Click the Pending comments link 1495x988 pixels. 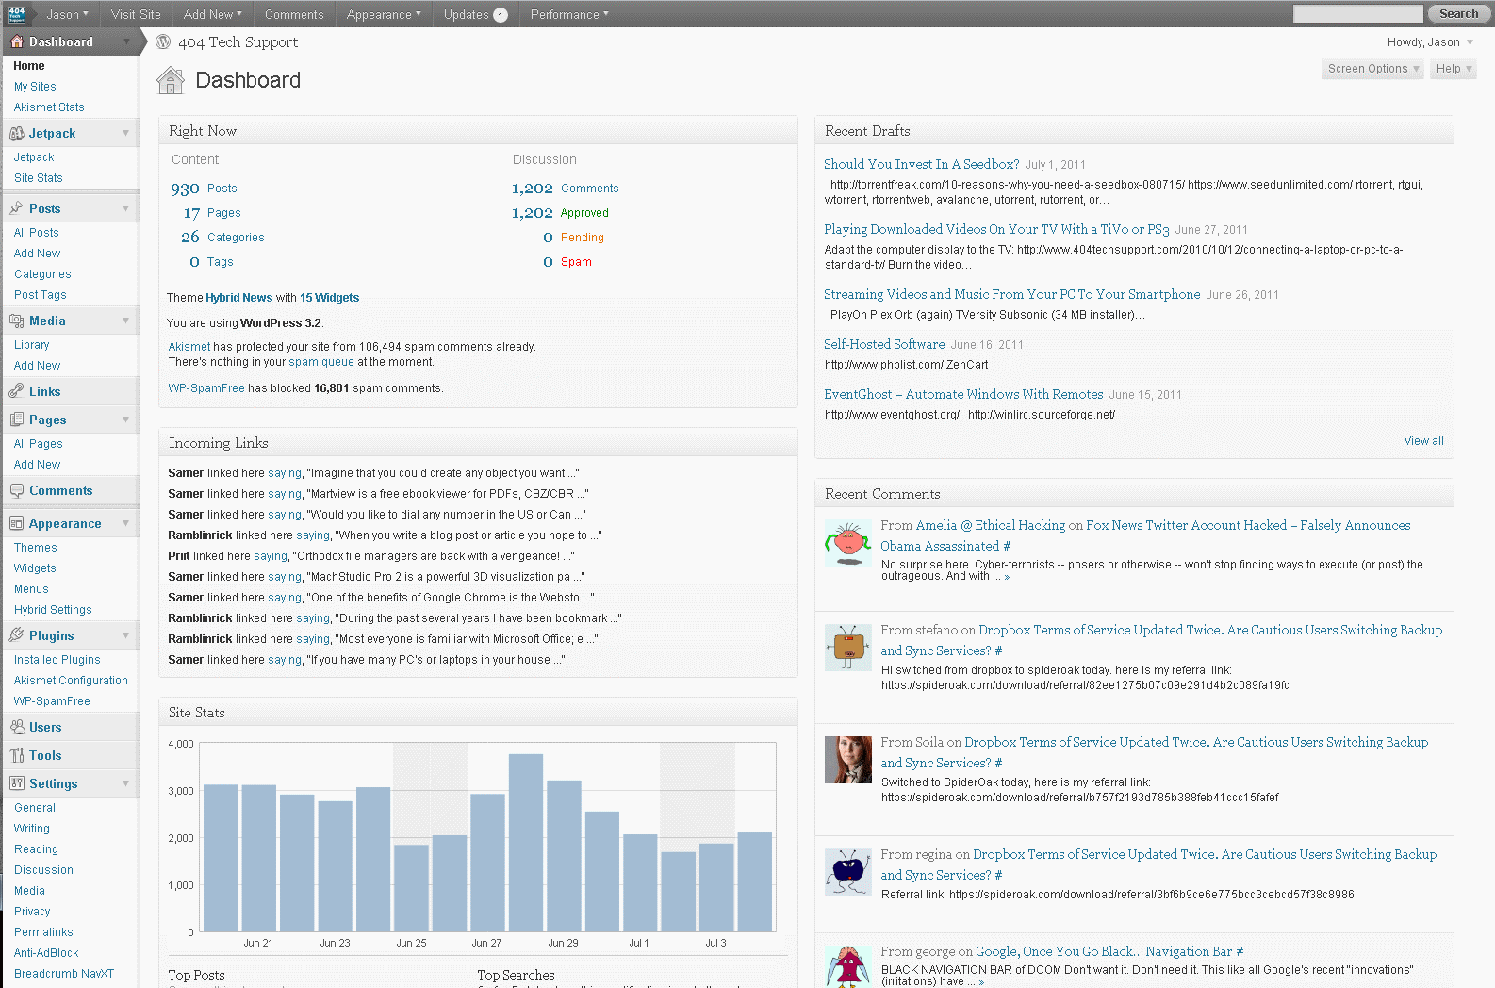point(583,238)
